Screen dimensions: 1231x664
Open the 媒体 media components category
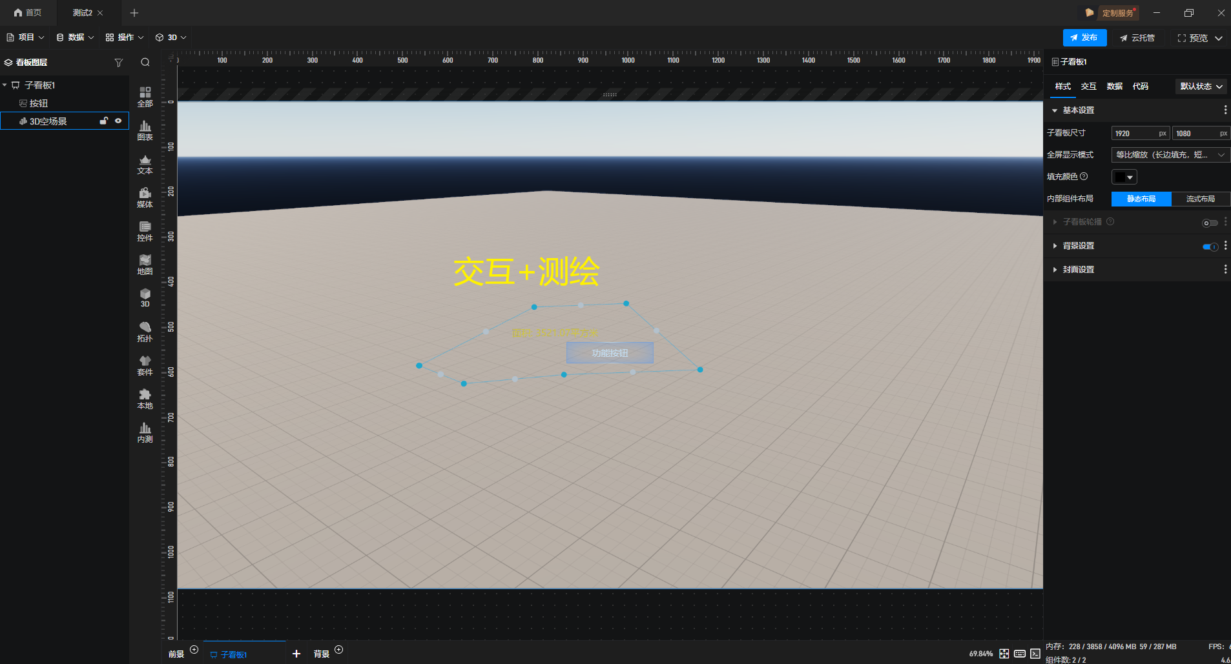pyautogui.click(x=145, y=197)
